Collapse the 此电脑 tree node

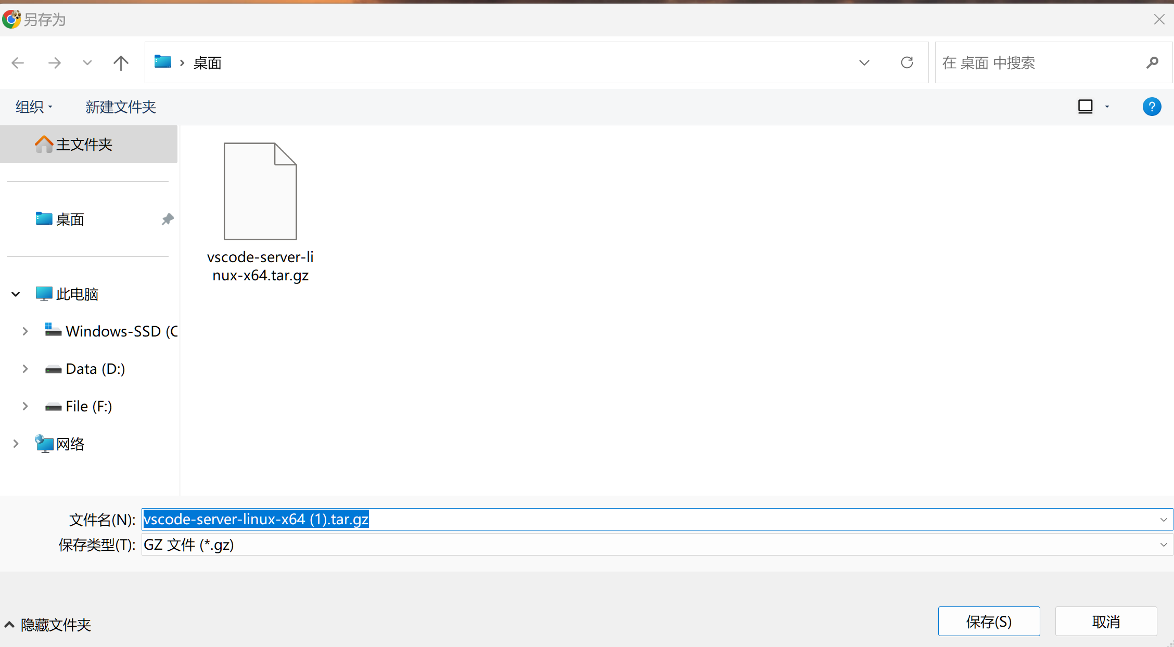point(16,294)
